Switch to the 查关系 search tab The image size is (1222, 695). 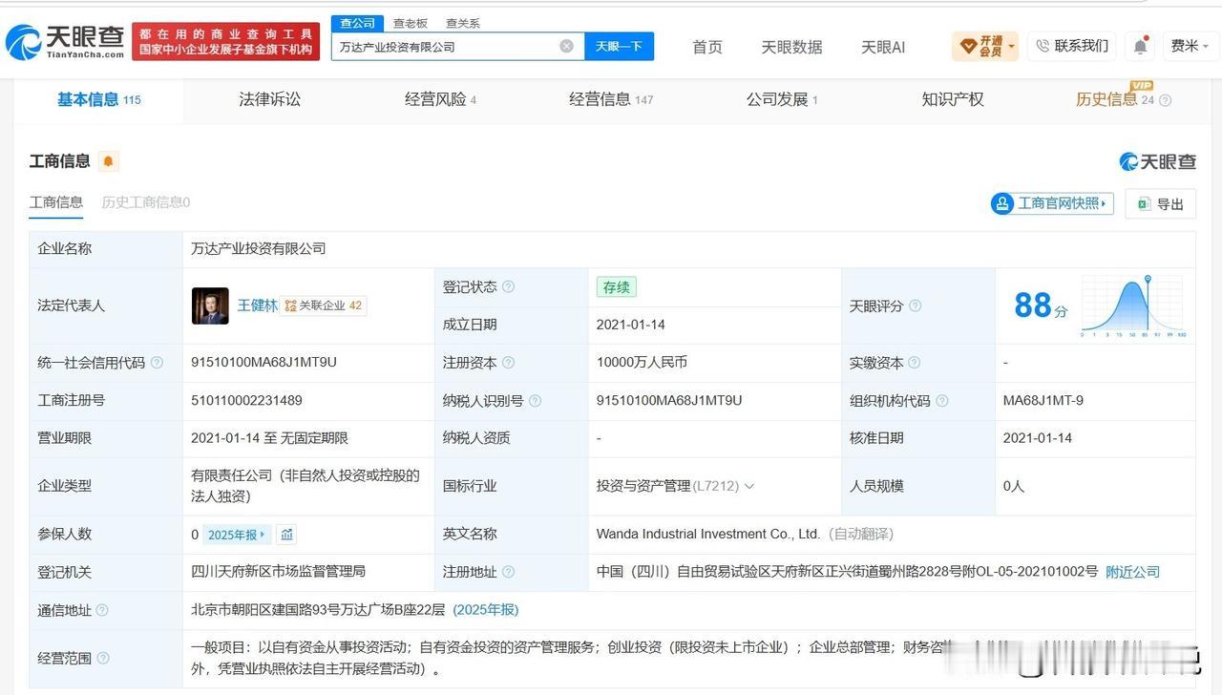(x=463, y=23)
